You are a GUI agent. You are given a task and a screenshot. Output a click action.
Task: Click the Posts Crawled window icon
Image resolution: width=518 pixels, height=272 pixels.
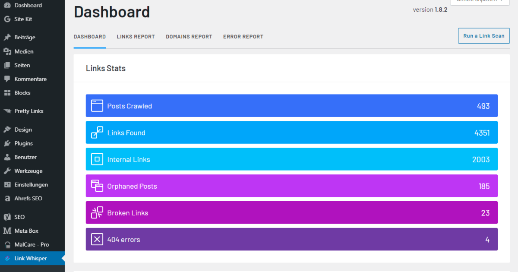[97, 106]
